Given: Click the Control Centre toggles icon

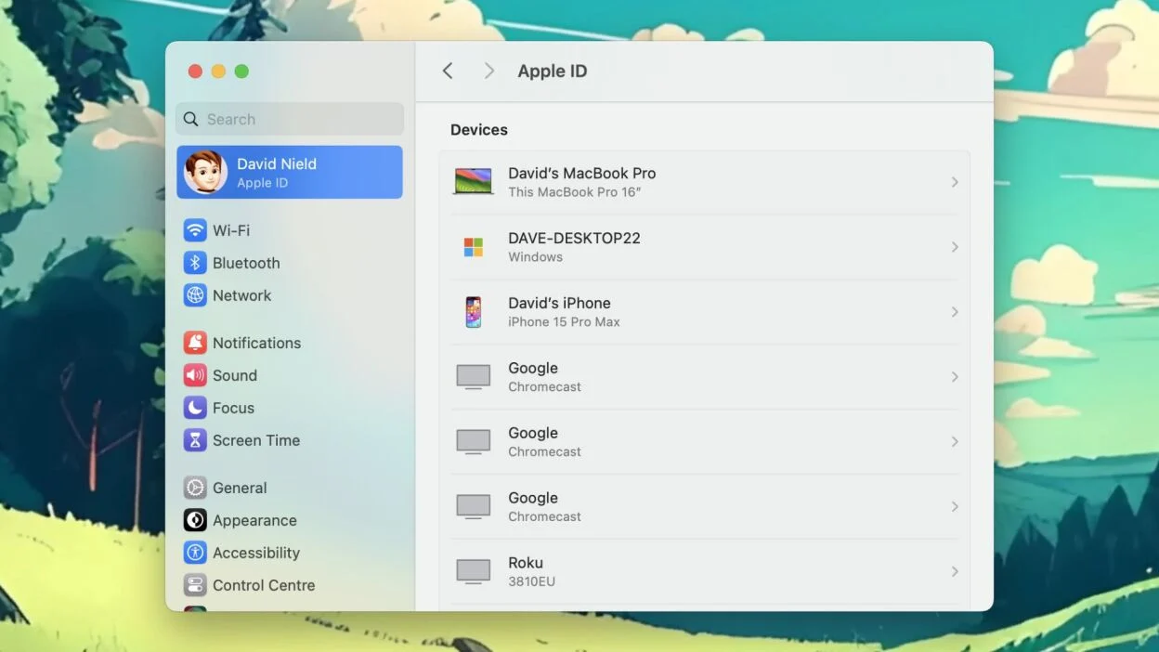Looking at the screenshot, I should (195, 585).
